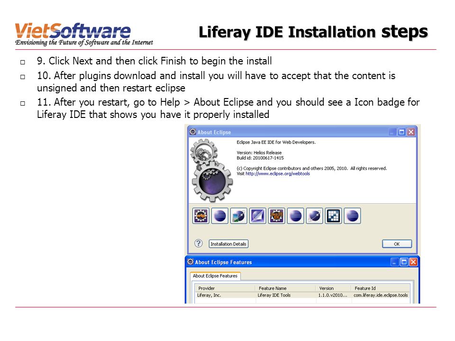455x341 pixels.
Task: Click the purple square page-curl feature icon
Action: [258, 216]
